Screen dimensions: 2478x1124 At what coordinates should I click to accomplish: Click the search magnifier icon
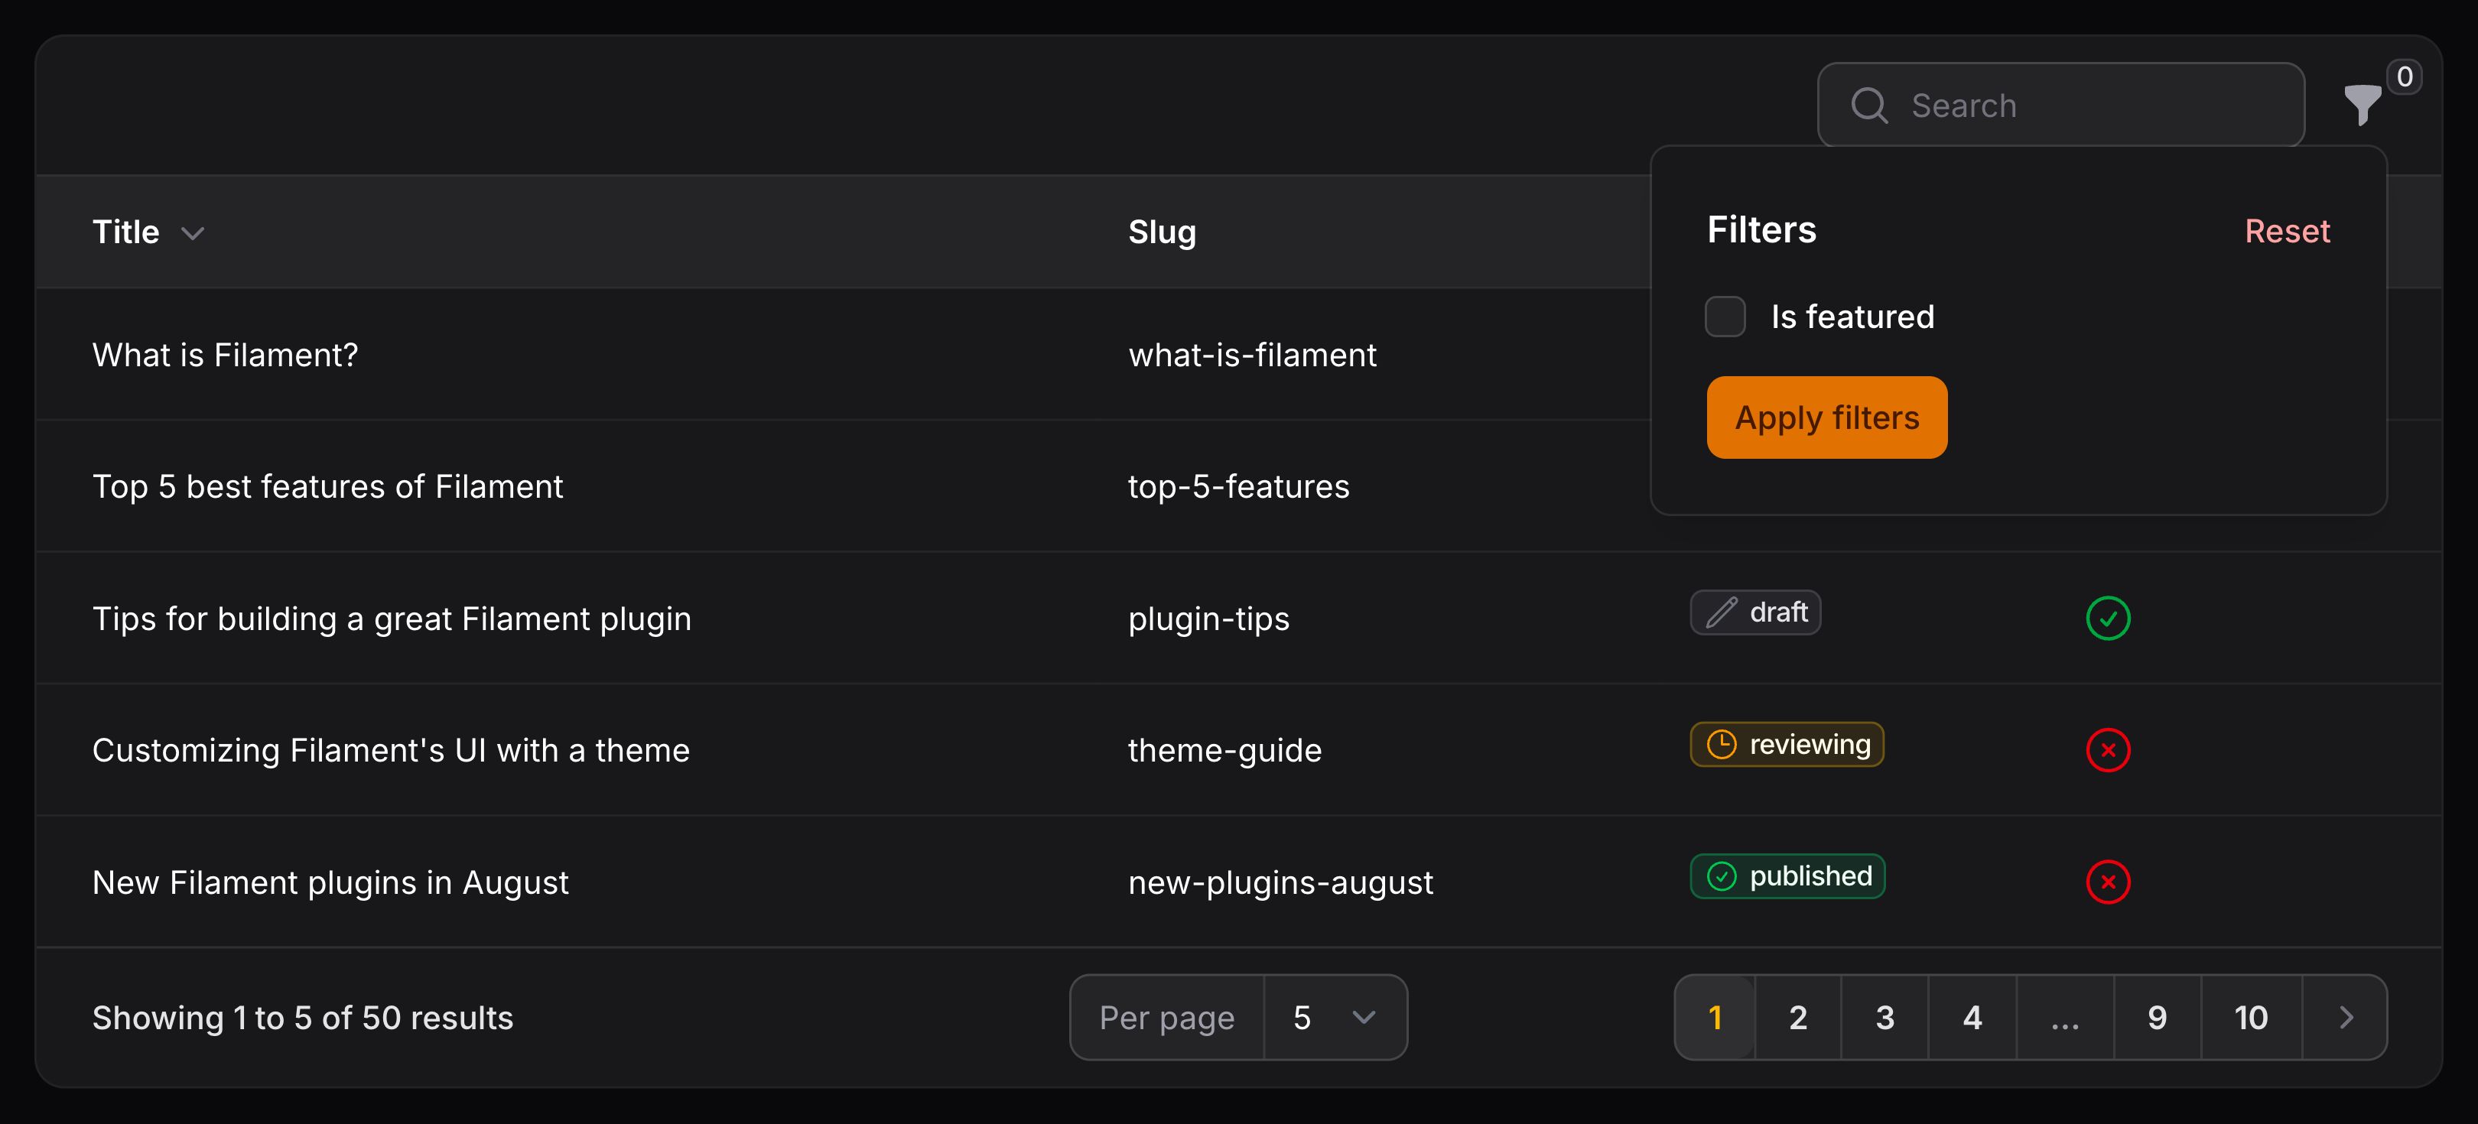pyautogui.click(x=1869, y=105)
